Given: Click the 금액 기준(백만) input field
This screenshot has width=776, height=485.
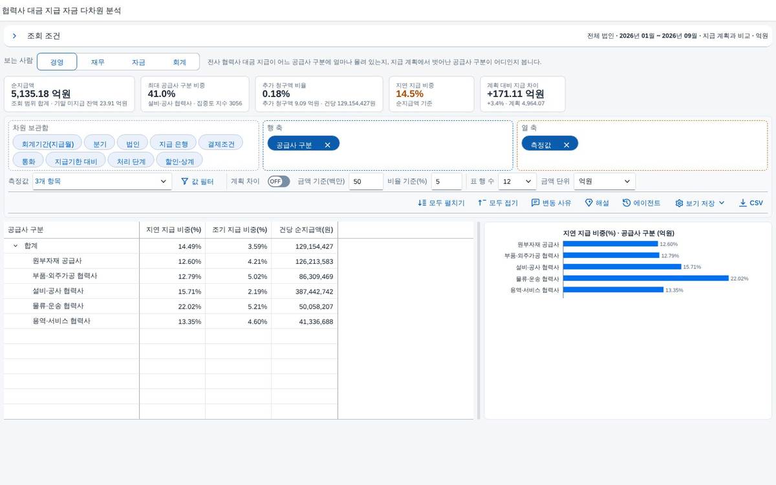Looking at the screenshot, I should coord(366,182).
